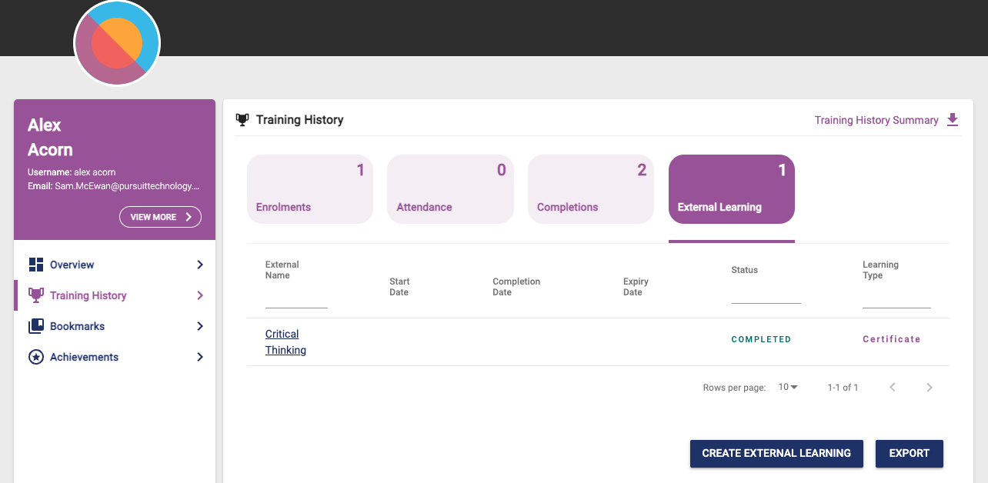Click the Start Date column header
988x483 pixels.
(x=399, y=287)
